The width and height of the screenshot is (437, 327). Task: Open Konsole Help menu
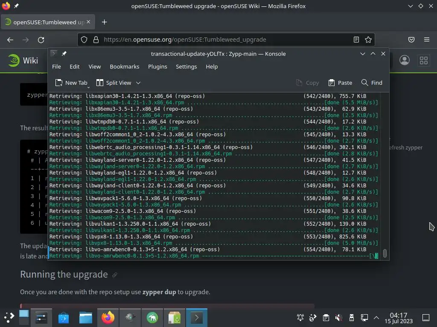click(212, 67)
